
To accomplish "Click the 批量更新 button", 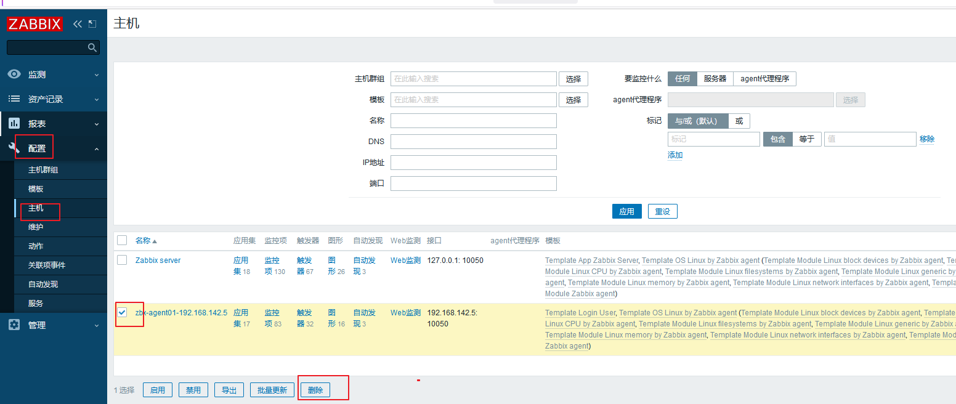I will (272, 390).
